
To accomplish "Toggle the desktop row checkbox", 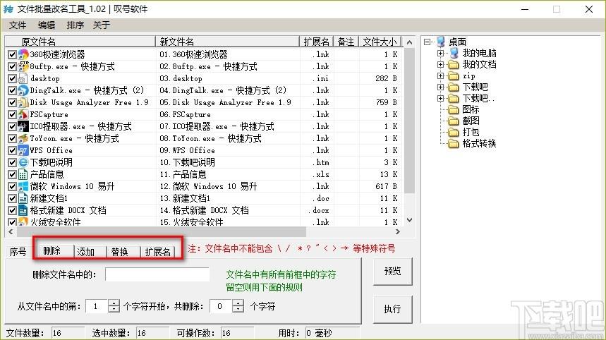I will [x=13, y=79].
